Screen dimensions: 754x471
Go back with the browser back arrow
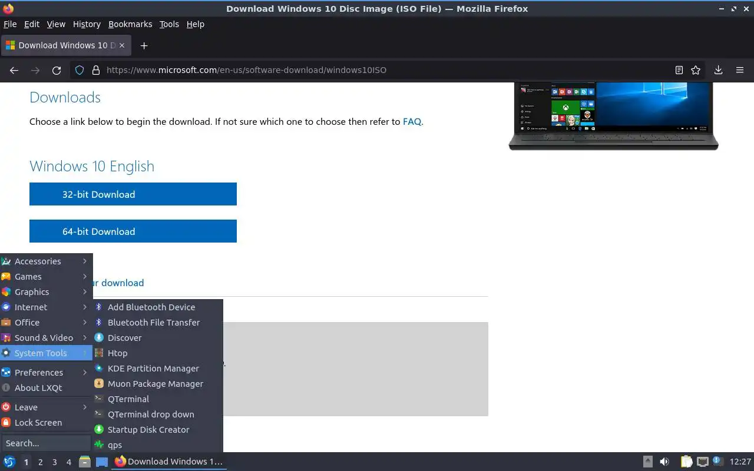(x=14, y=70)
